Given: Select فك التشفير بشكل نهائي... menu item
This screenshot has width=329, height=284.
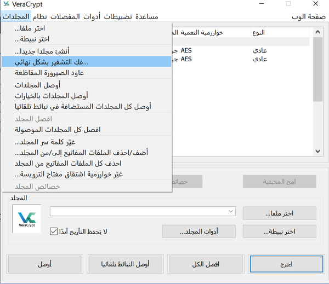Looking at the screenshot, I should click(x=87, y=62).
